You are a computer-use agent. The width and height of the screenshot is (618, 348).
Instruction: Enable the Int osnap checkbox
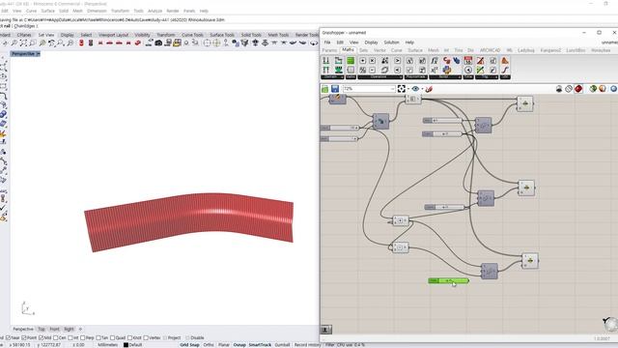(x=70, y=337)
